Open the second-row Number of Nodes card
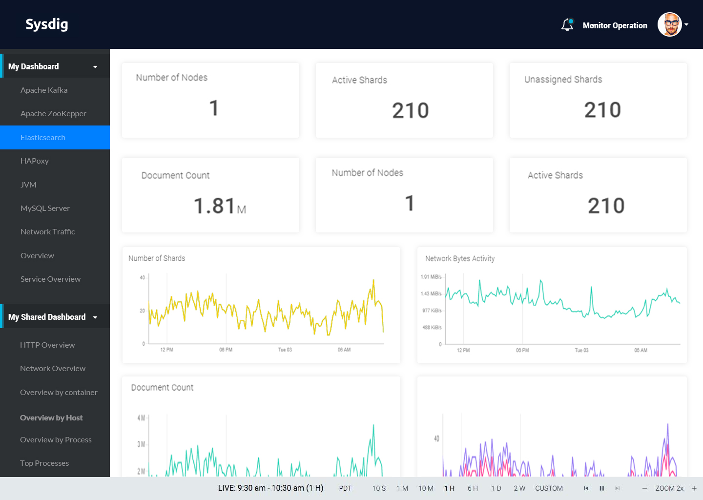Image resolution: width=703 pixels, height=500 pixels. (404, 195)
